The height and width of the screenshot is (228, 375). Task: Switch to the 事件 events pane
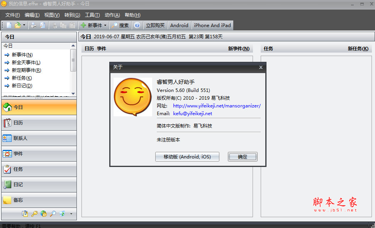coord(39,153)
